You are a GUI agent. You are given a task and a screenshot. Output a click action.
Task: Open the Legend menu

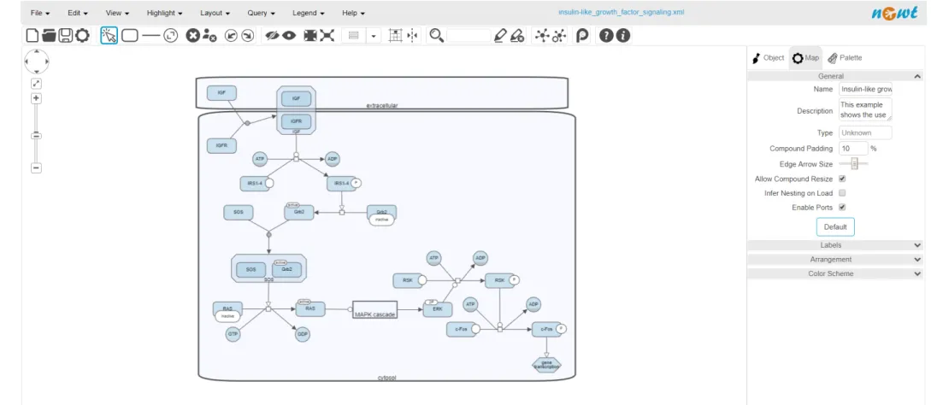click(308, 13)
